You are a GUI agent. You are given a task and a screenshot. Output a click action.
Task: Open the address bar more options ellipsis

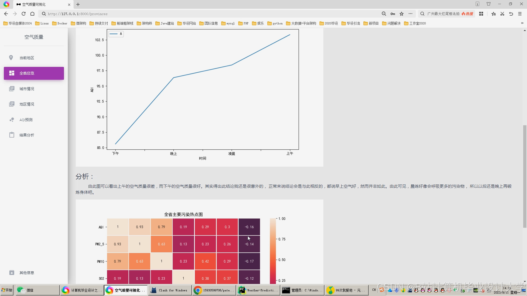(410, 14)
